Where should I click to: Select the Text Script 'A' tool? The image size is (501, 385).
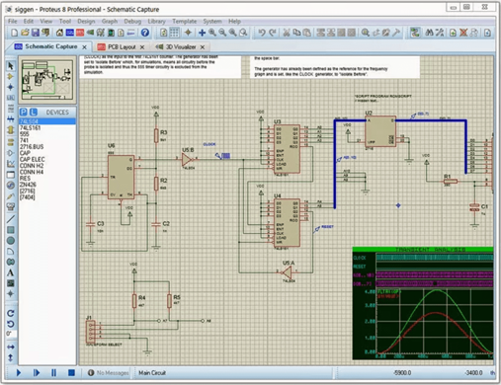pos(11,272)
